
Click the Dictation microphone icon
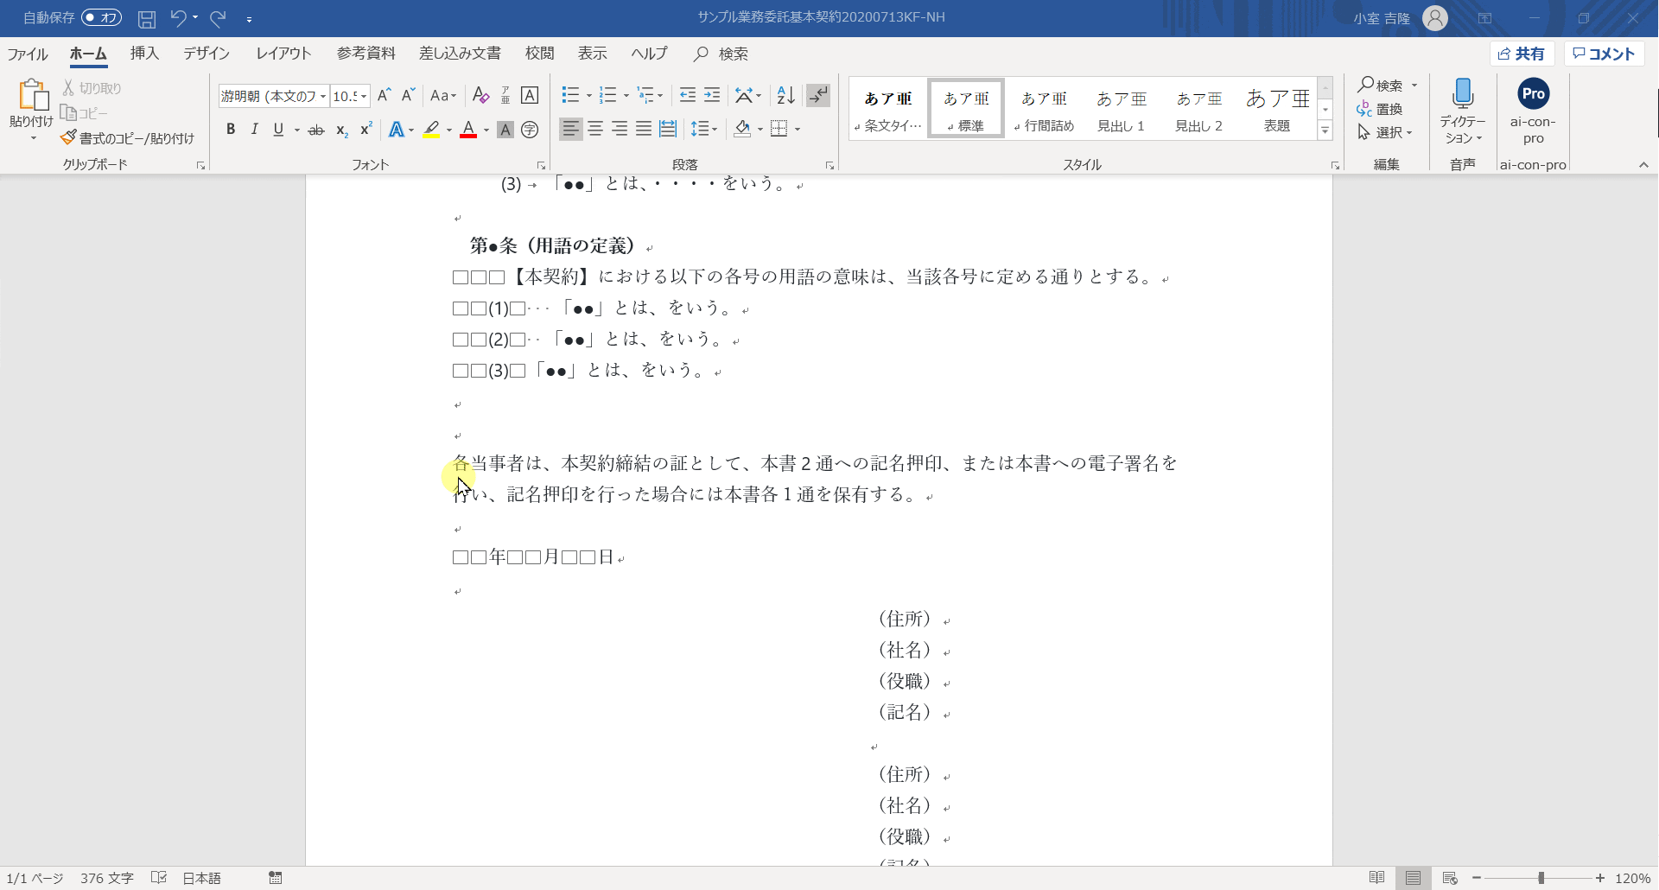click(1463, 94)
